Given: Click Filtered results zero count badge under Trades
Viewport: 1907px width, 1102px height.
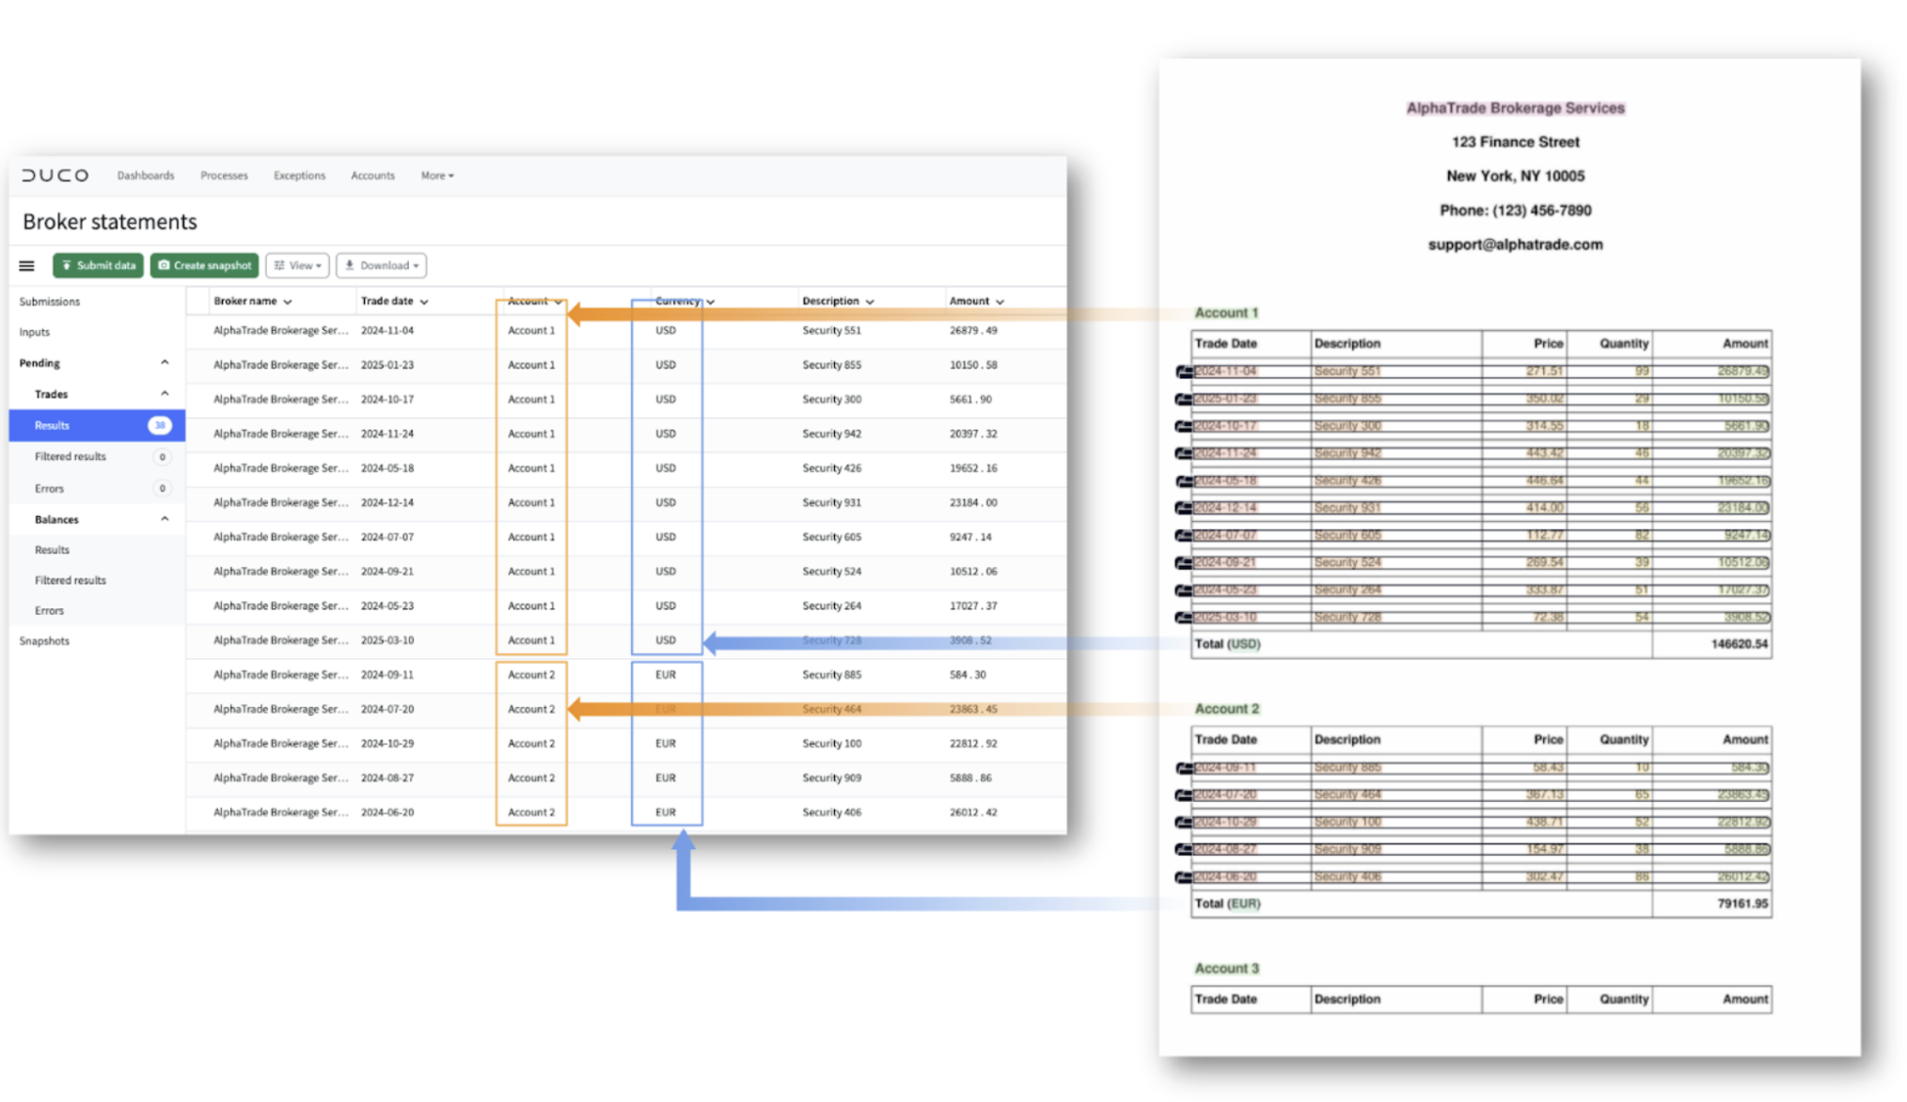Looking at the screenshot, I should pos(162,457).
